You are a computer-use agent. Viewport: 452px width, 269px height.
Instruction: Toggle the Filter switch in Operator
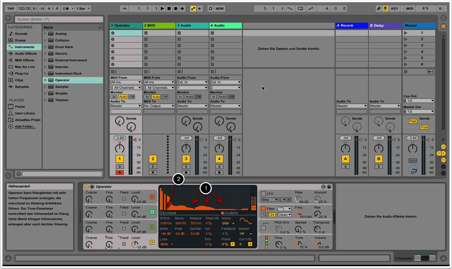click(x=263, y=209)
